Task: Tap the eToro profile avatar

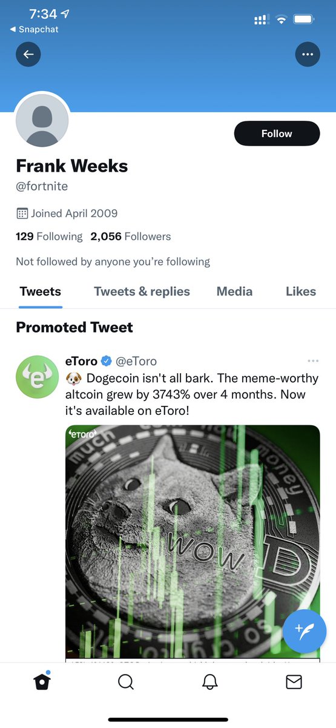Action: tap(37, 377)
